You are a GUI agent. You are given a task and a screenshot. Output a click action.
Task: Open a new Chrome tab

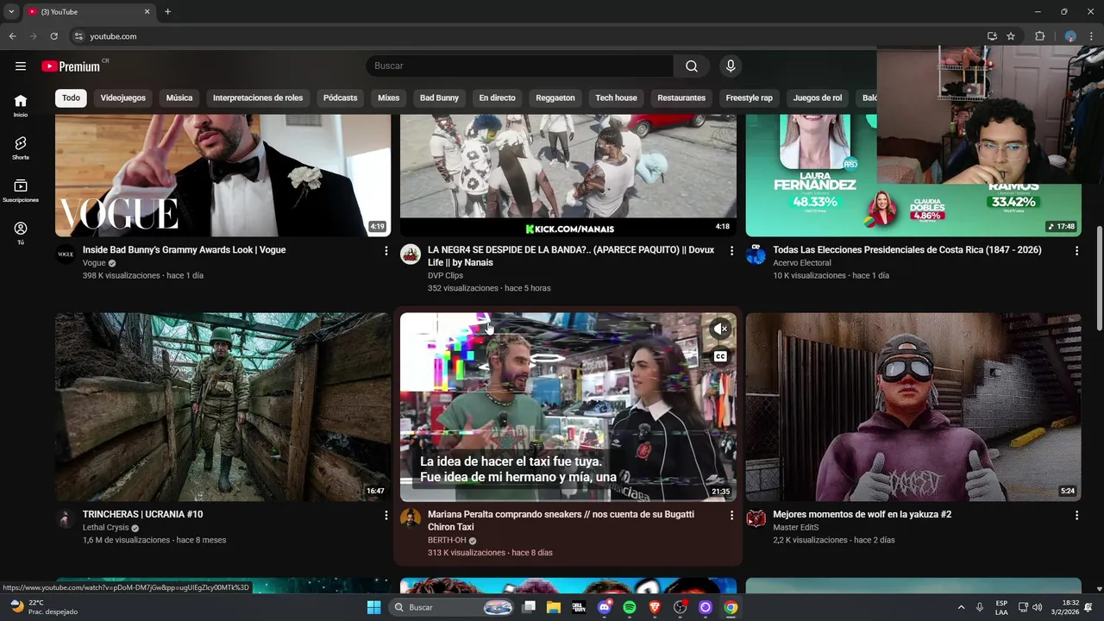click(167, 11)
